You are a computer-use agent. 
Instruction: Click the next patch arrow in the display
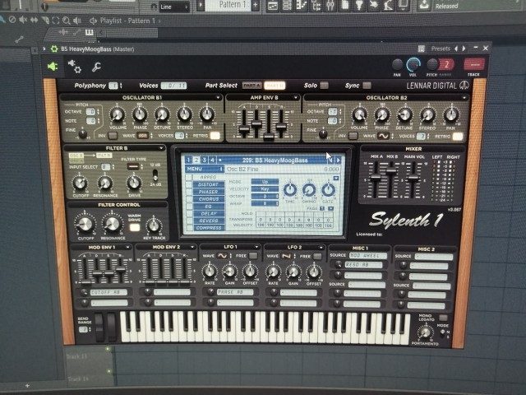338,160
